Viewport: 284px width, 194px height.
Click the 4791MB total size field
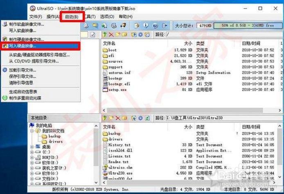[205, 25]
